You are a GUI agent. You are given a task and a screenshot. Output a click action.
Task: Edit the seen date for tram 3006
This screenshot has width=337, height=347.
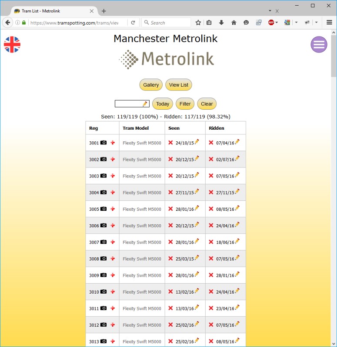[x=197, y=224]
